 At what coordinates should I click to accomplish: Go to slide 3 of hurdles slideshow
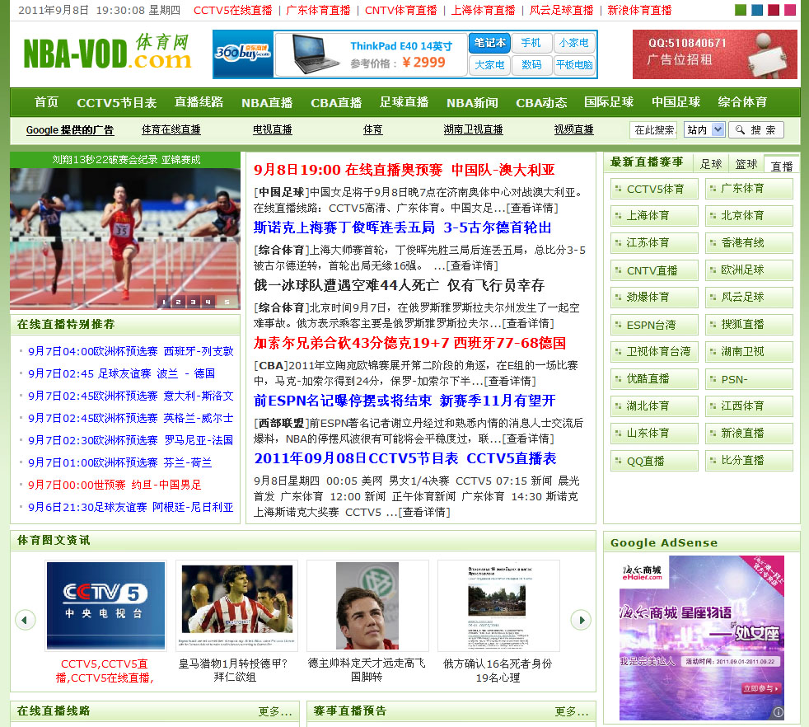[x=194, y=302]
